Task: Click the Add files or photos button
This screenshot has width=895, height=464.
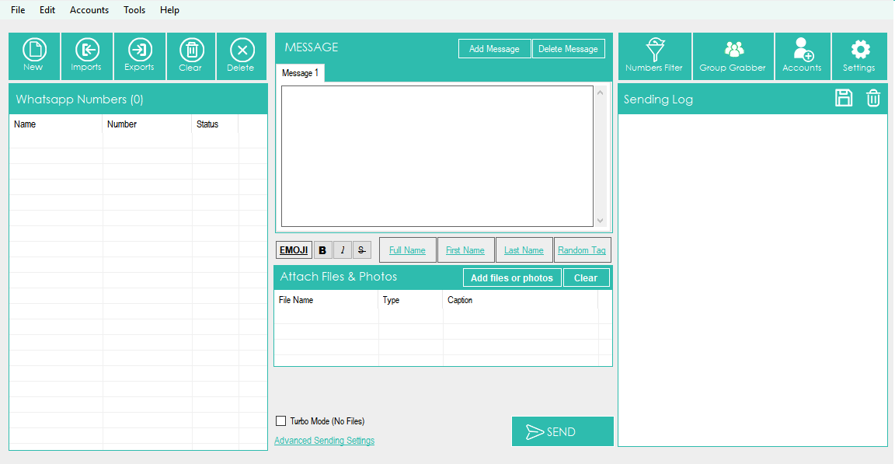Action: (x=511, y=278)
